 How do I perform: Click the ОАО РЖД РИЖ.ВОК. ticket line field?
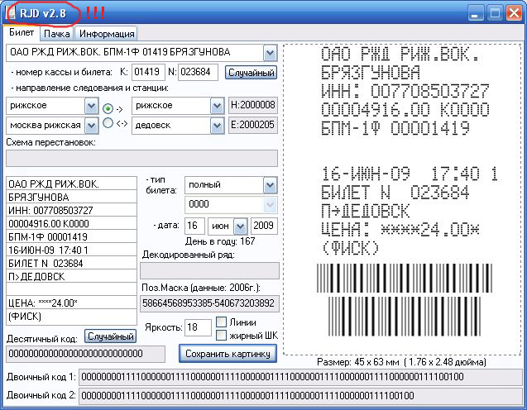pos(72,184)
